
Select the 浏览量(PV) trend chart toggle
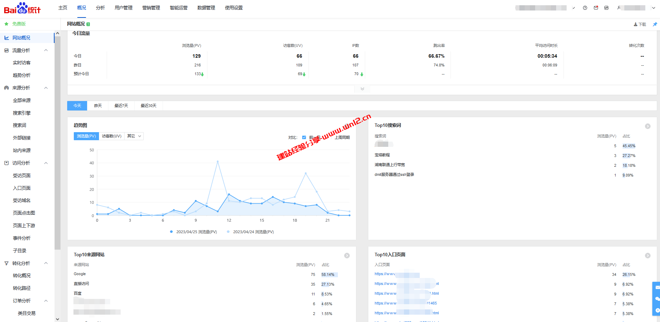pyautogui.click(x=86, y=136)
